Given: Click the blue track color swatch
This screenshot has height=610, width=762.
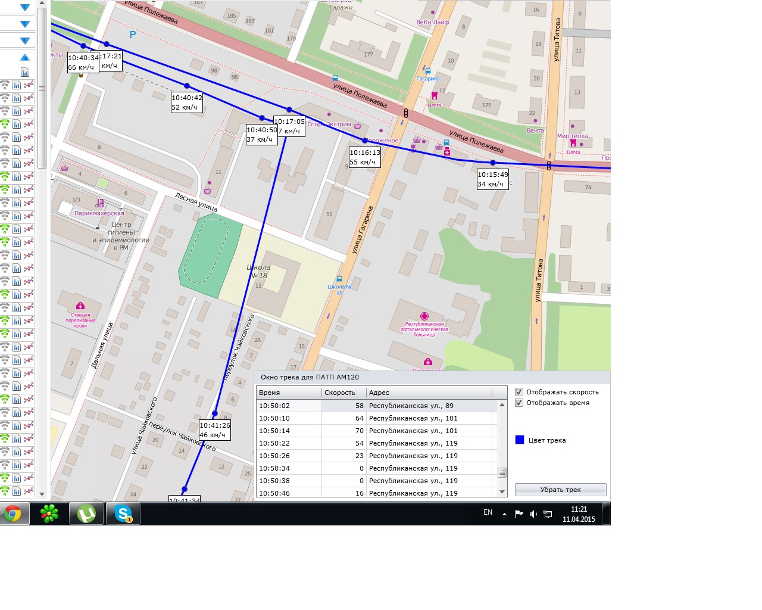Looking at the screenshot, I should [x=520, y=440].
